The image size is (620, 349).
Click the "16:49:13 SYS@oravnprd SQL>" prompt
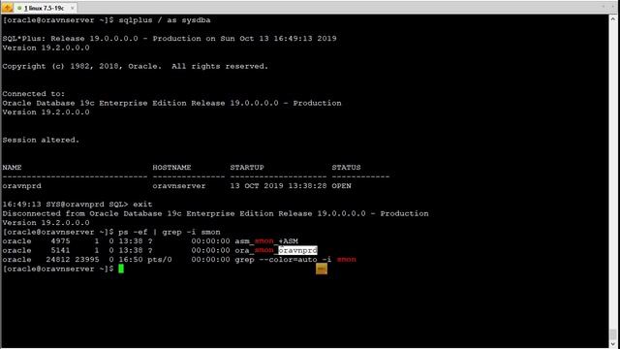coord(65,205)
